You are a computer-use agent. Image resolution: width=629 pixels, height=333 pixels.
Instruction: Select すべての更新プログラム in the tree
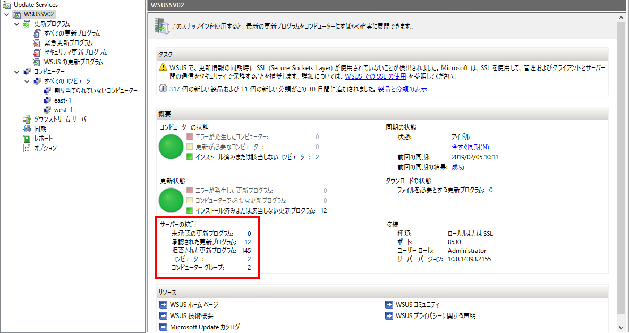72,33
